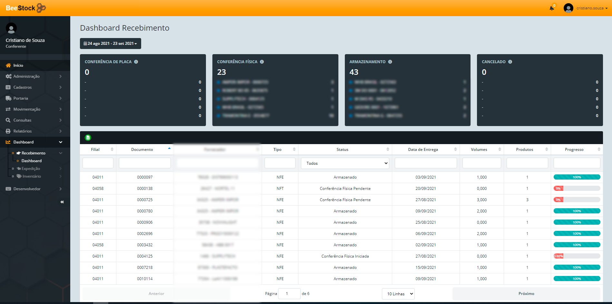Click the header user avatar icon
The width and height of the screenshot is (612, 304).
point(568,8)
